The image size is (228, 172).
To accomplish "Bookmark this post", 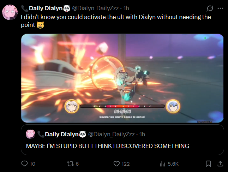I will tap(208, 164).
